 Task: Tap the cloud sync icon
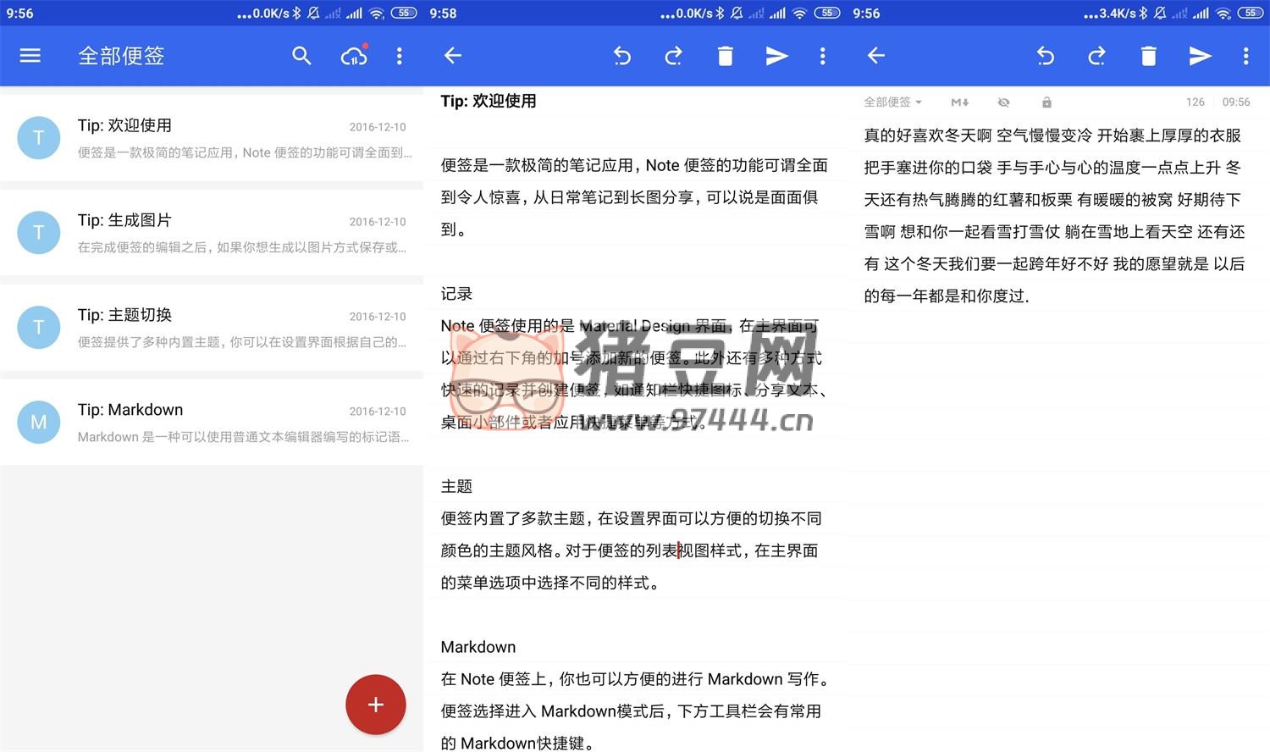click(x=354, y=56)
